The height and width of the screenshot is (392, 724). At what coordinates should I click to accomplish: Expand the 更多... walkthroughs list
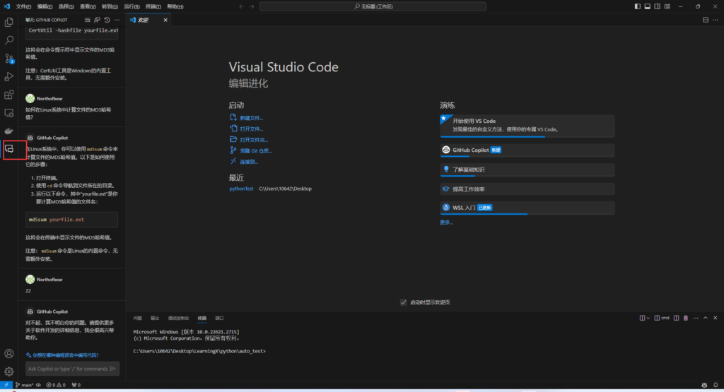point(446,222)
